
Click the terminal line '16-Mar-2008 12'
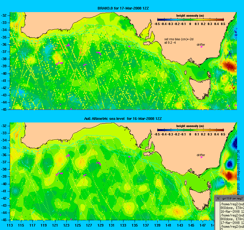232,212
